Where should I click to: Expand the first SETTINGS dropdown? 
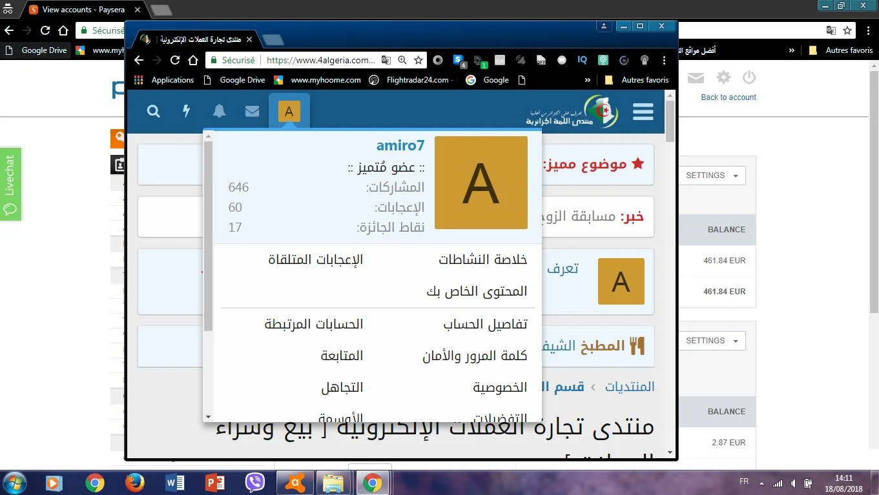click(x=712, y=176)
